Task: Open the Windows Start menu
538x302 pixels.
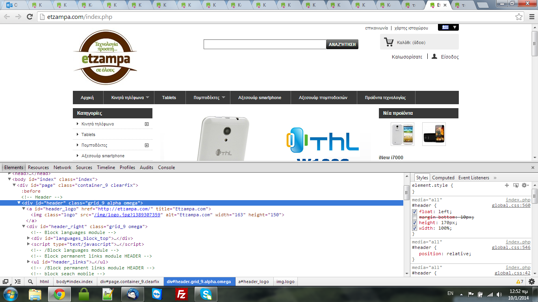Action: coord(10,294)
